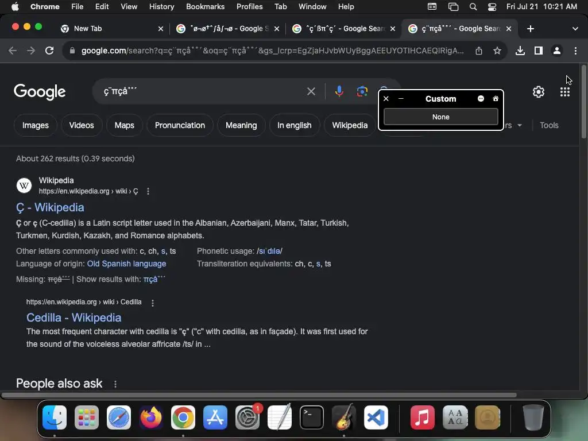This screenshot has height=441, width=588.
Task: Click inside the Google search field
Action: pyautogui.click(x=203, y=91)
